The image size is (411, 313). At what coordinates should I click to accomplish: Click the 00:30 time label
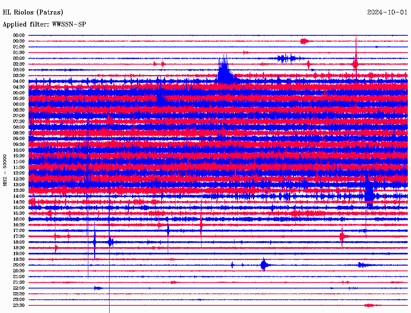[19, 41]
